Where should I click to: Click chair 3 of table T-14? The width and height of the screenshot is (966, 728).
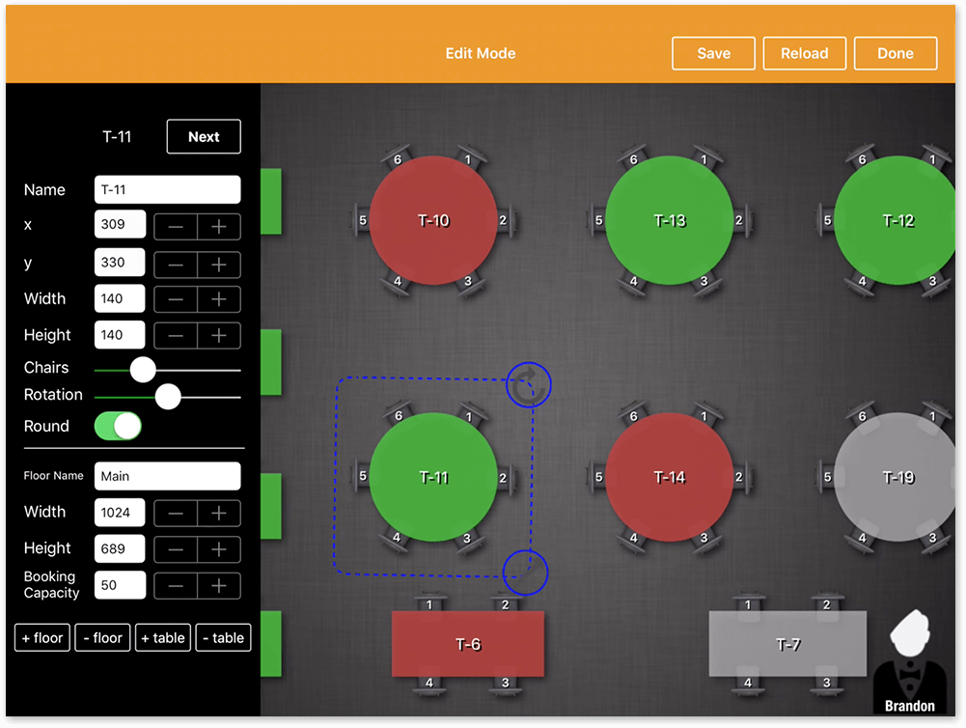coord(704,538)
